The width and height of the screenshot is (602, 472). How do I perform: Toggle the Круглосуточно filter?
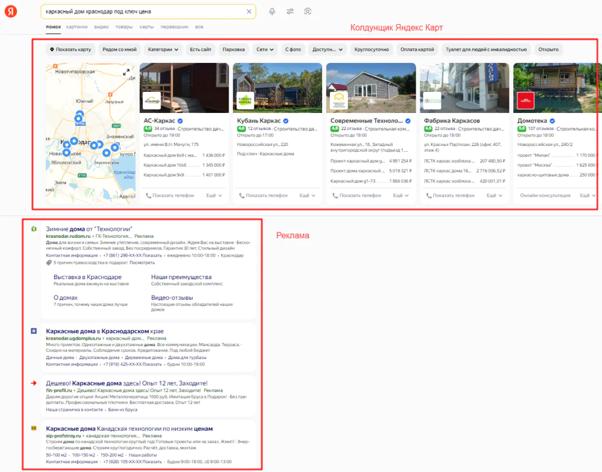372,49
